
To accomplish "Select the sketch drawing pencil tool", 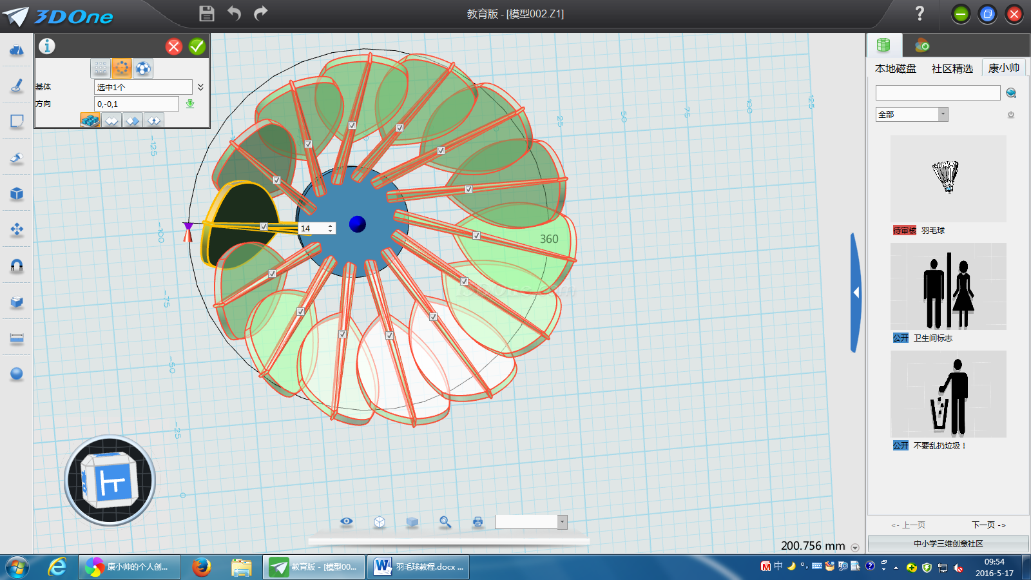I will pyautogui.click(x=17, y=85).
